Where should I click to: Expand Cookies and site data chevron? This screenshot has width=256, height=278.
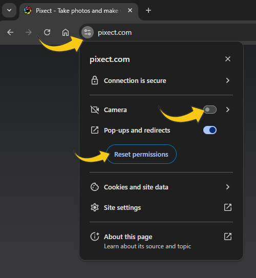(228, 187)
